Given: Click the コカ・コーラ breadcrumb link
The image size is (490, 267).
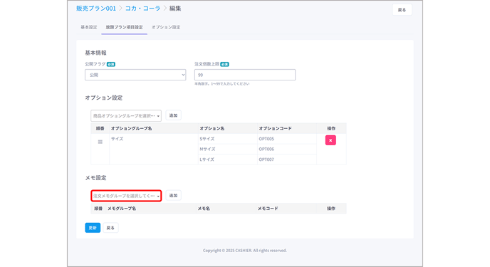Looking at the screenshot, I should coord(142,9).
